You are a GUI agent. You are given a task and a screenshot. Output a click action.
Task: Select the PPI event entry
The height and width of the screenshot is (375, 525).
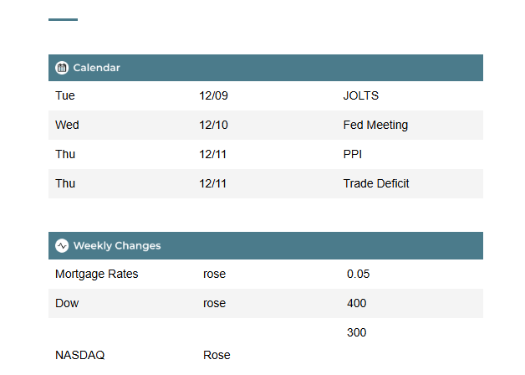click(352, 154)
